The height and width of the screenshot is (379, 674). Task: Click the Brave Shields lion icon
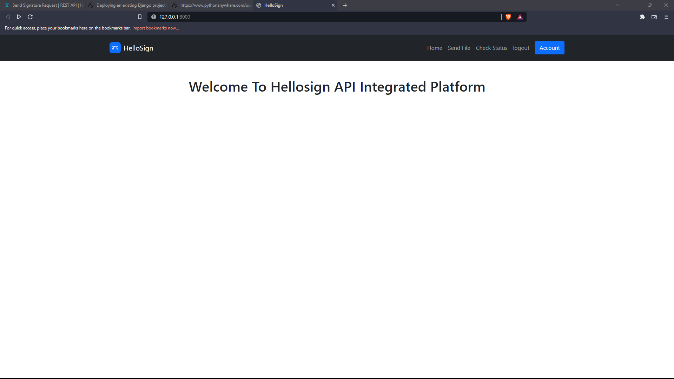(508, 17)
